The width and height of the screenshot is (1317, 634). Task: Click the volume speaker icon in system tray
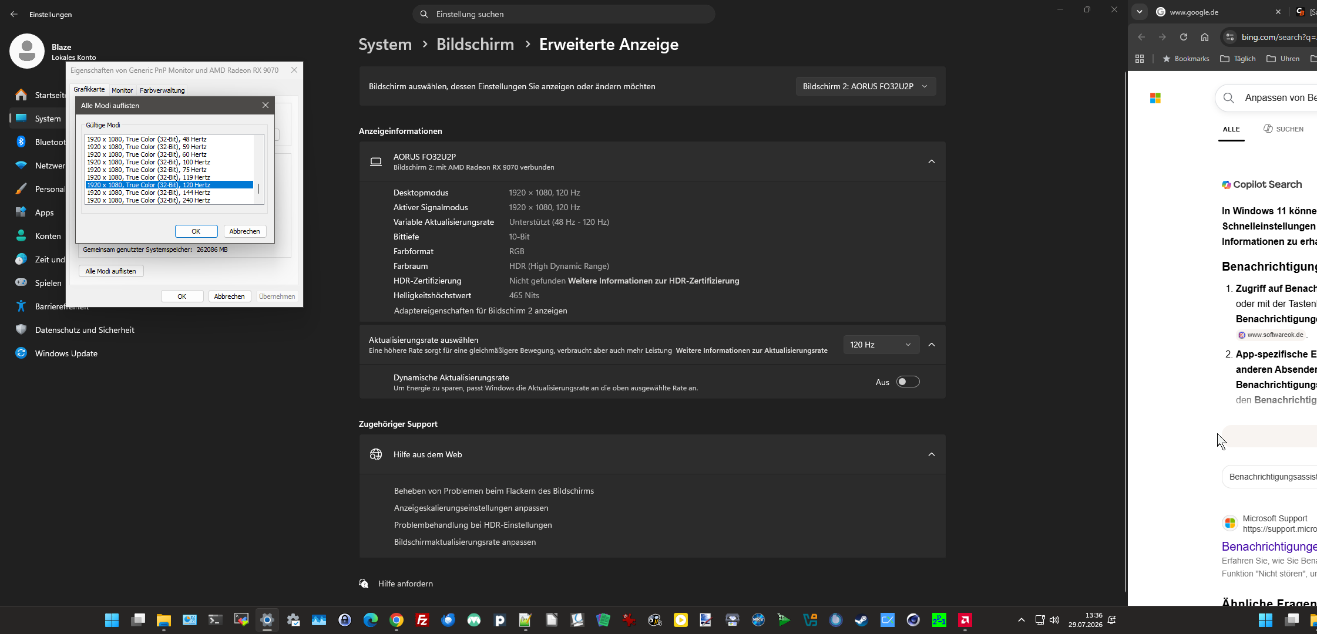point(1054,620)
